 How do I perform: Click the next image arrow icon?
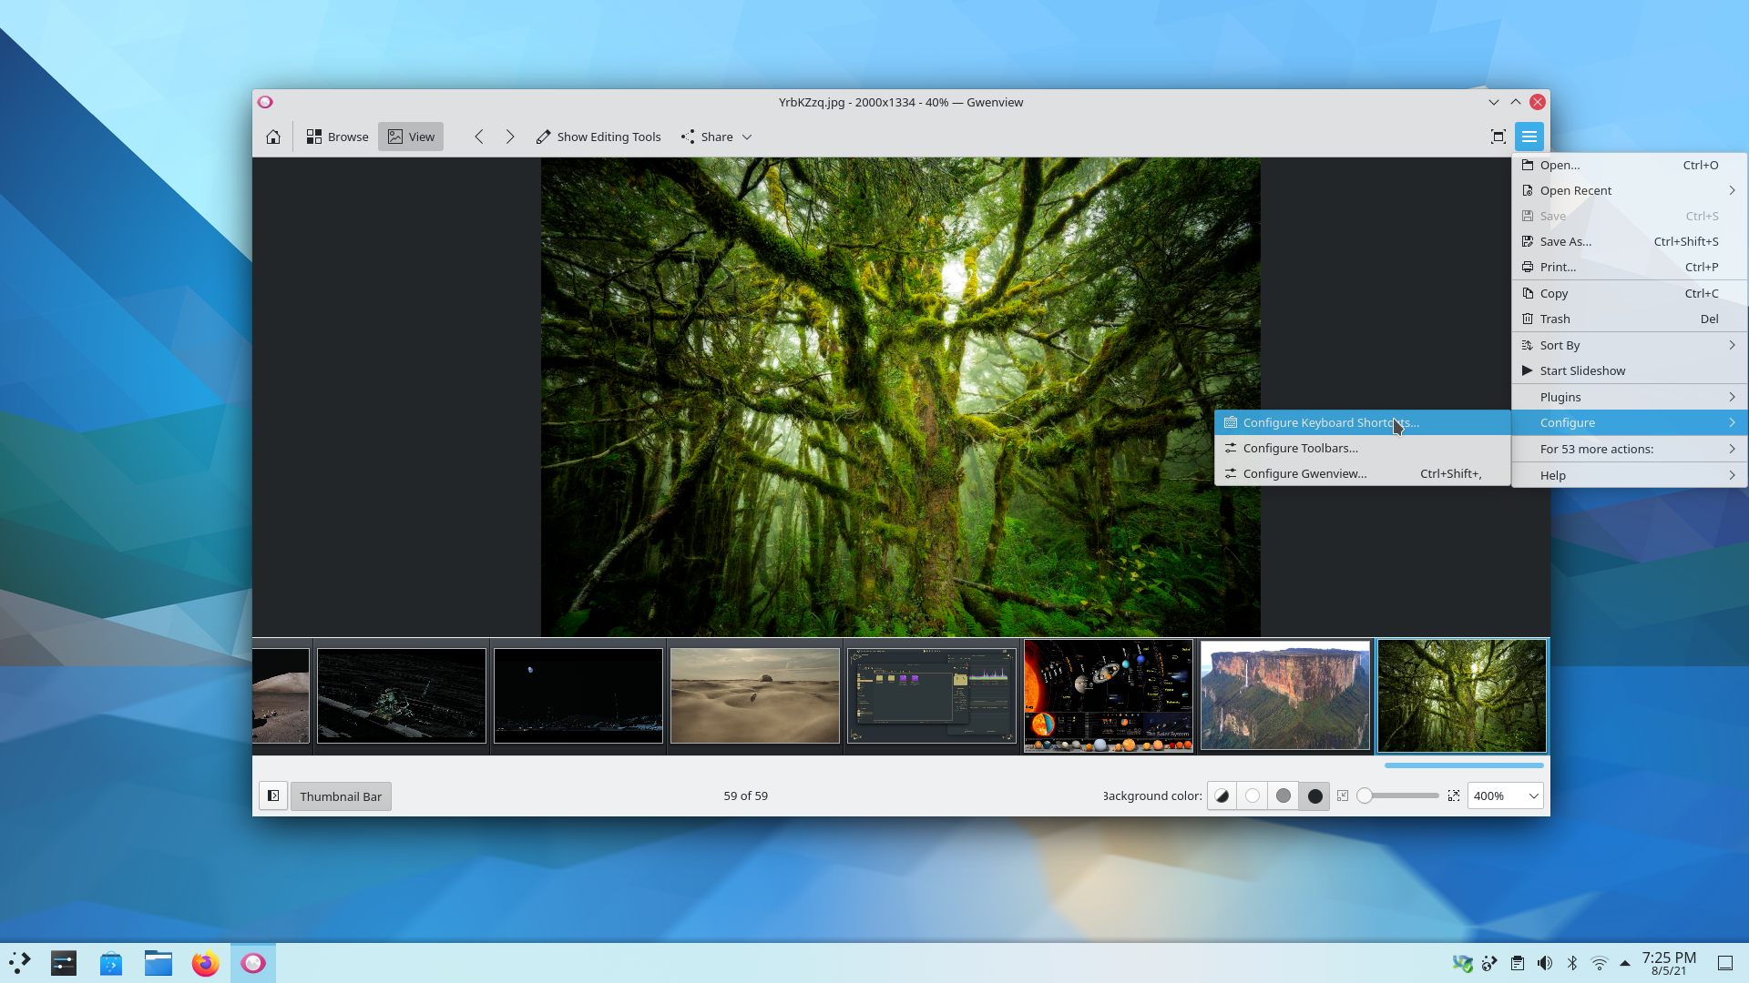pos(508,136)
